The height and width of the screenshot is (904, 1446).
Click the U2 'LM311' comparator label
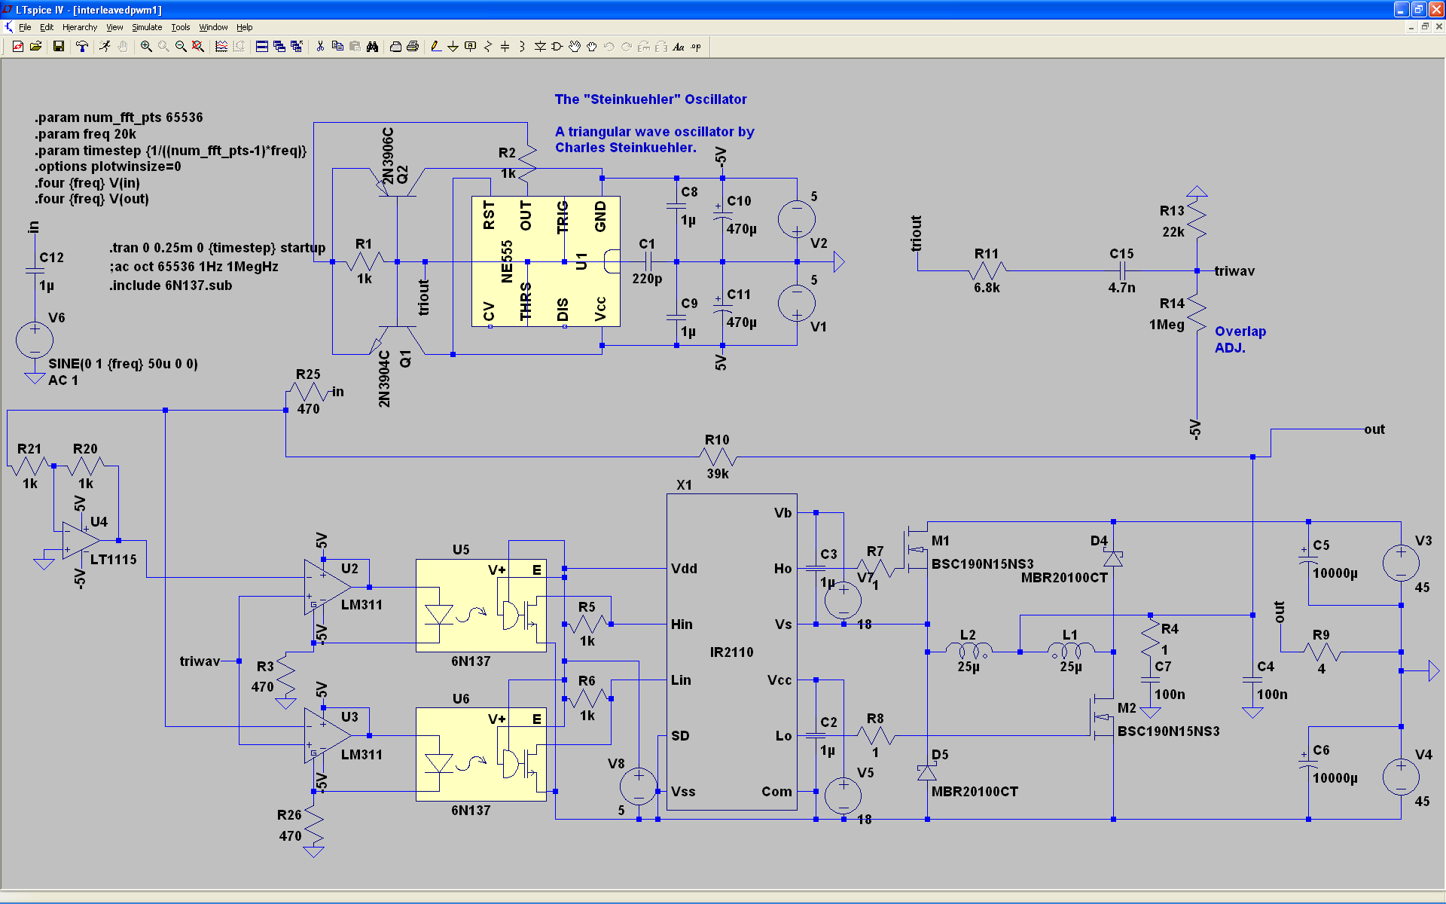click(361, 605)
